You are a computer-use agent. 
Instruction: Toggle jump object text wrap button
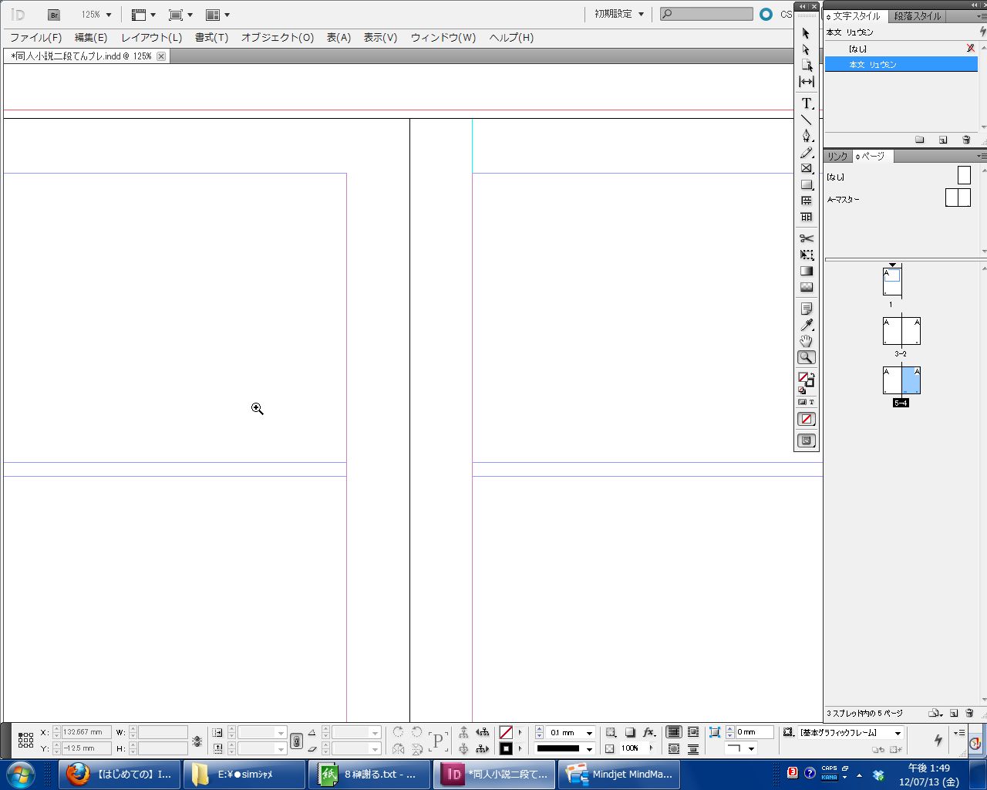tap(693, 749)
